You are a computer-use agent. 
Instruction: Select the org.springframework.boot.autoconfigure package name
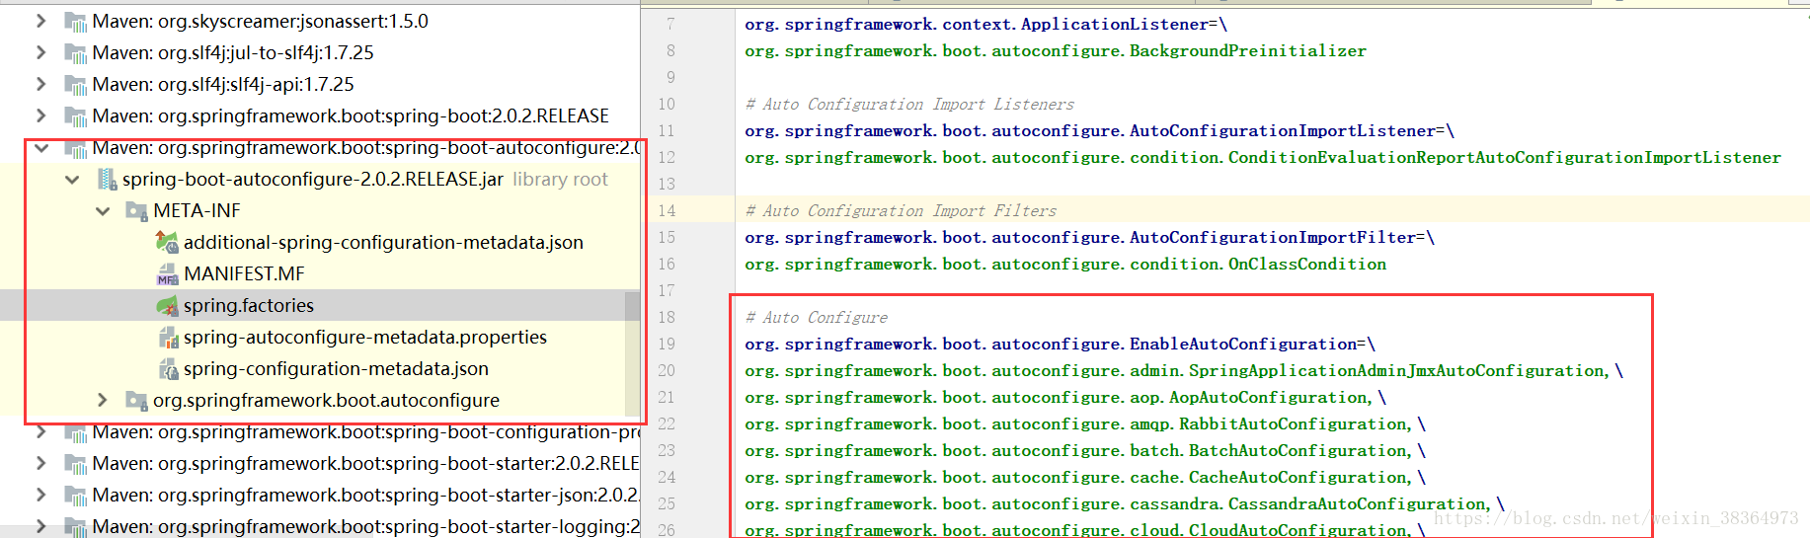(x=326, y=400)
